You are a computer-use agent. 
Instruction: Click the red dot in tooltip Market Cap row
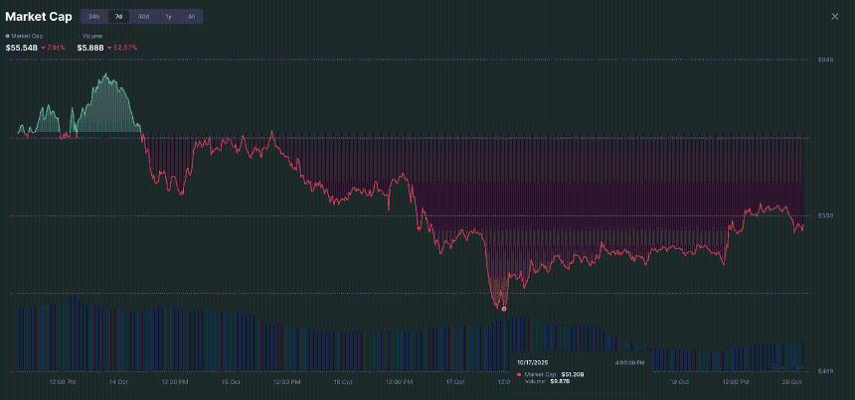pyautogui.click(x=519, y=374)
